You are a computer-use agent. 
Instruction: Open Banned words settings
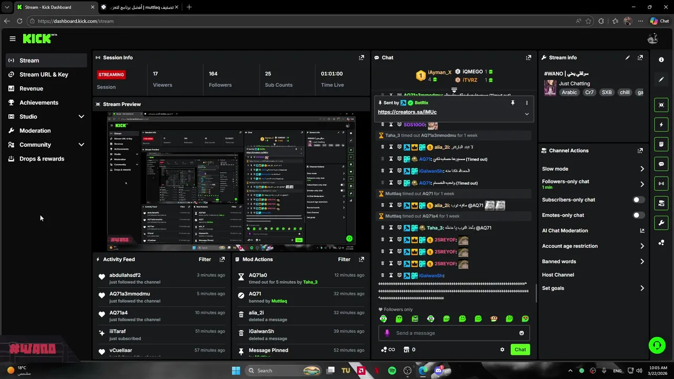(593, 262)
